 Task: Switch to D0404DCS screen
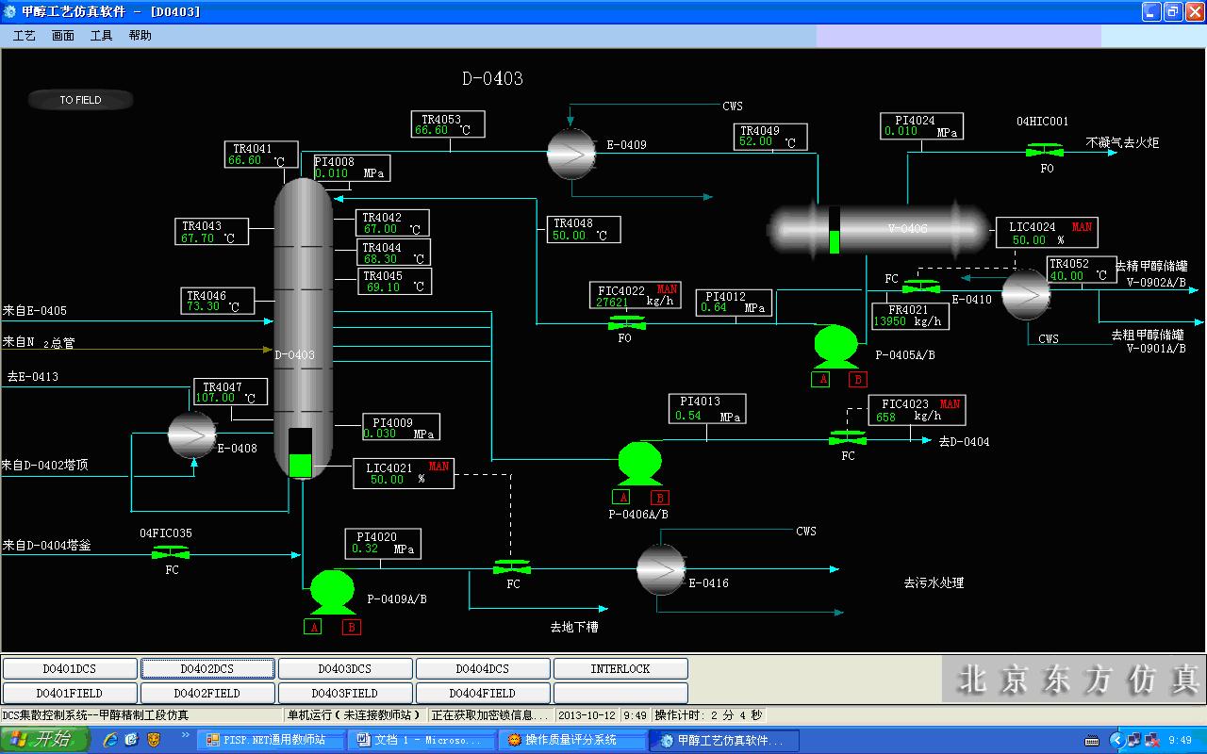[x=482, y=669]
